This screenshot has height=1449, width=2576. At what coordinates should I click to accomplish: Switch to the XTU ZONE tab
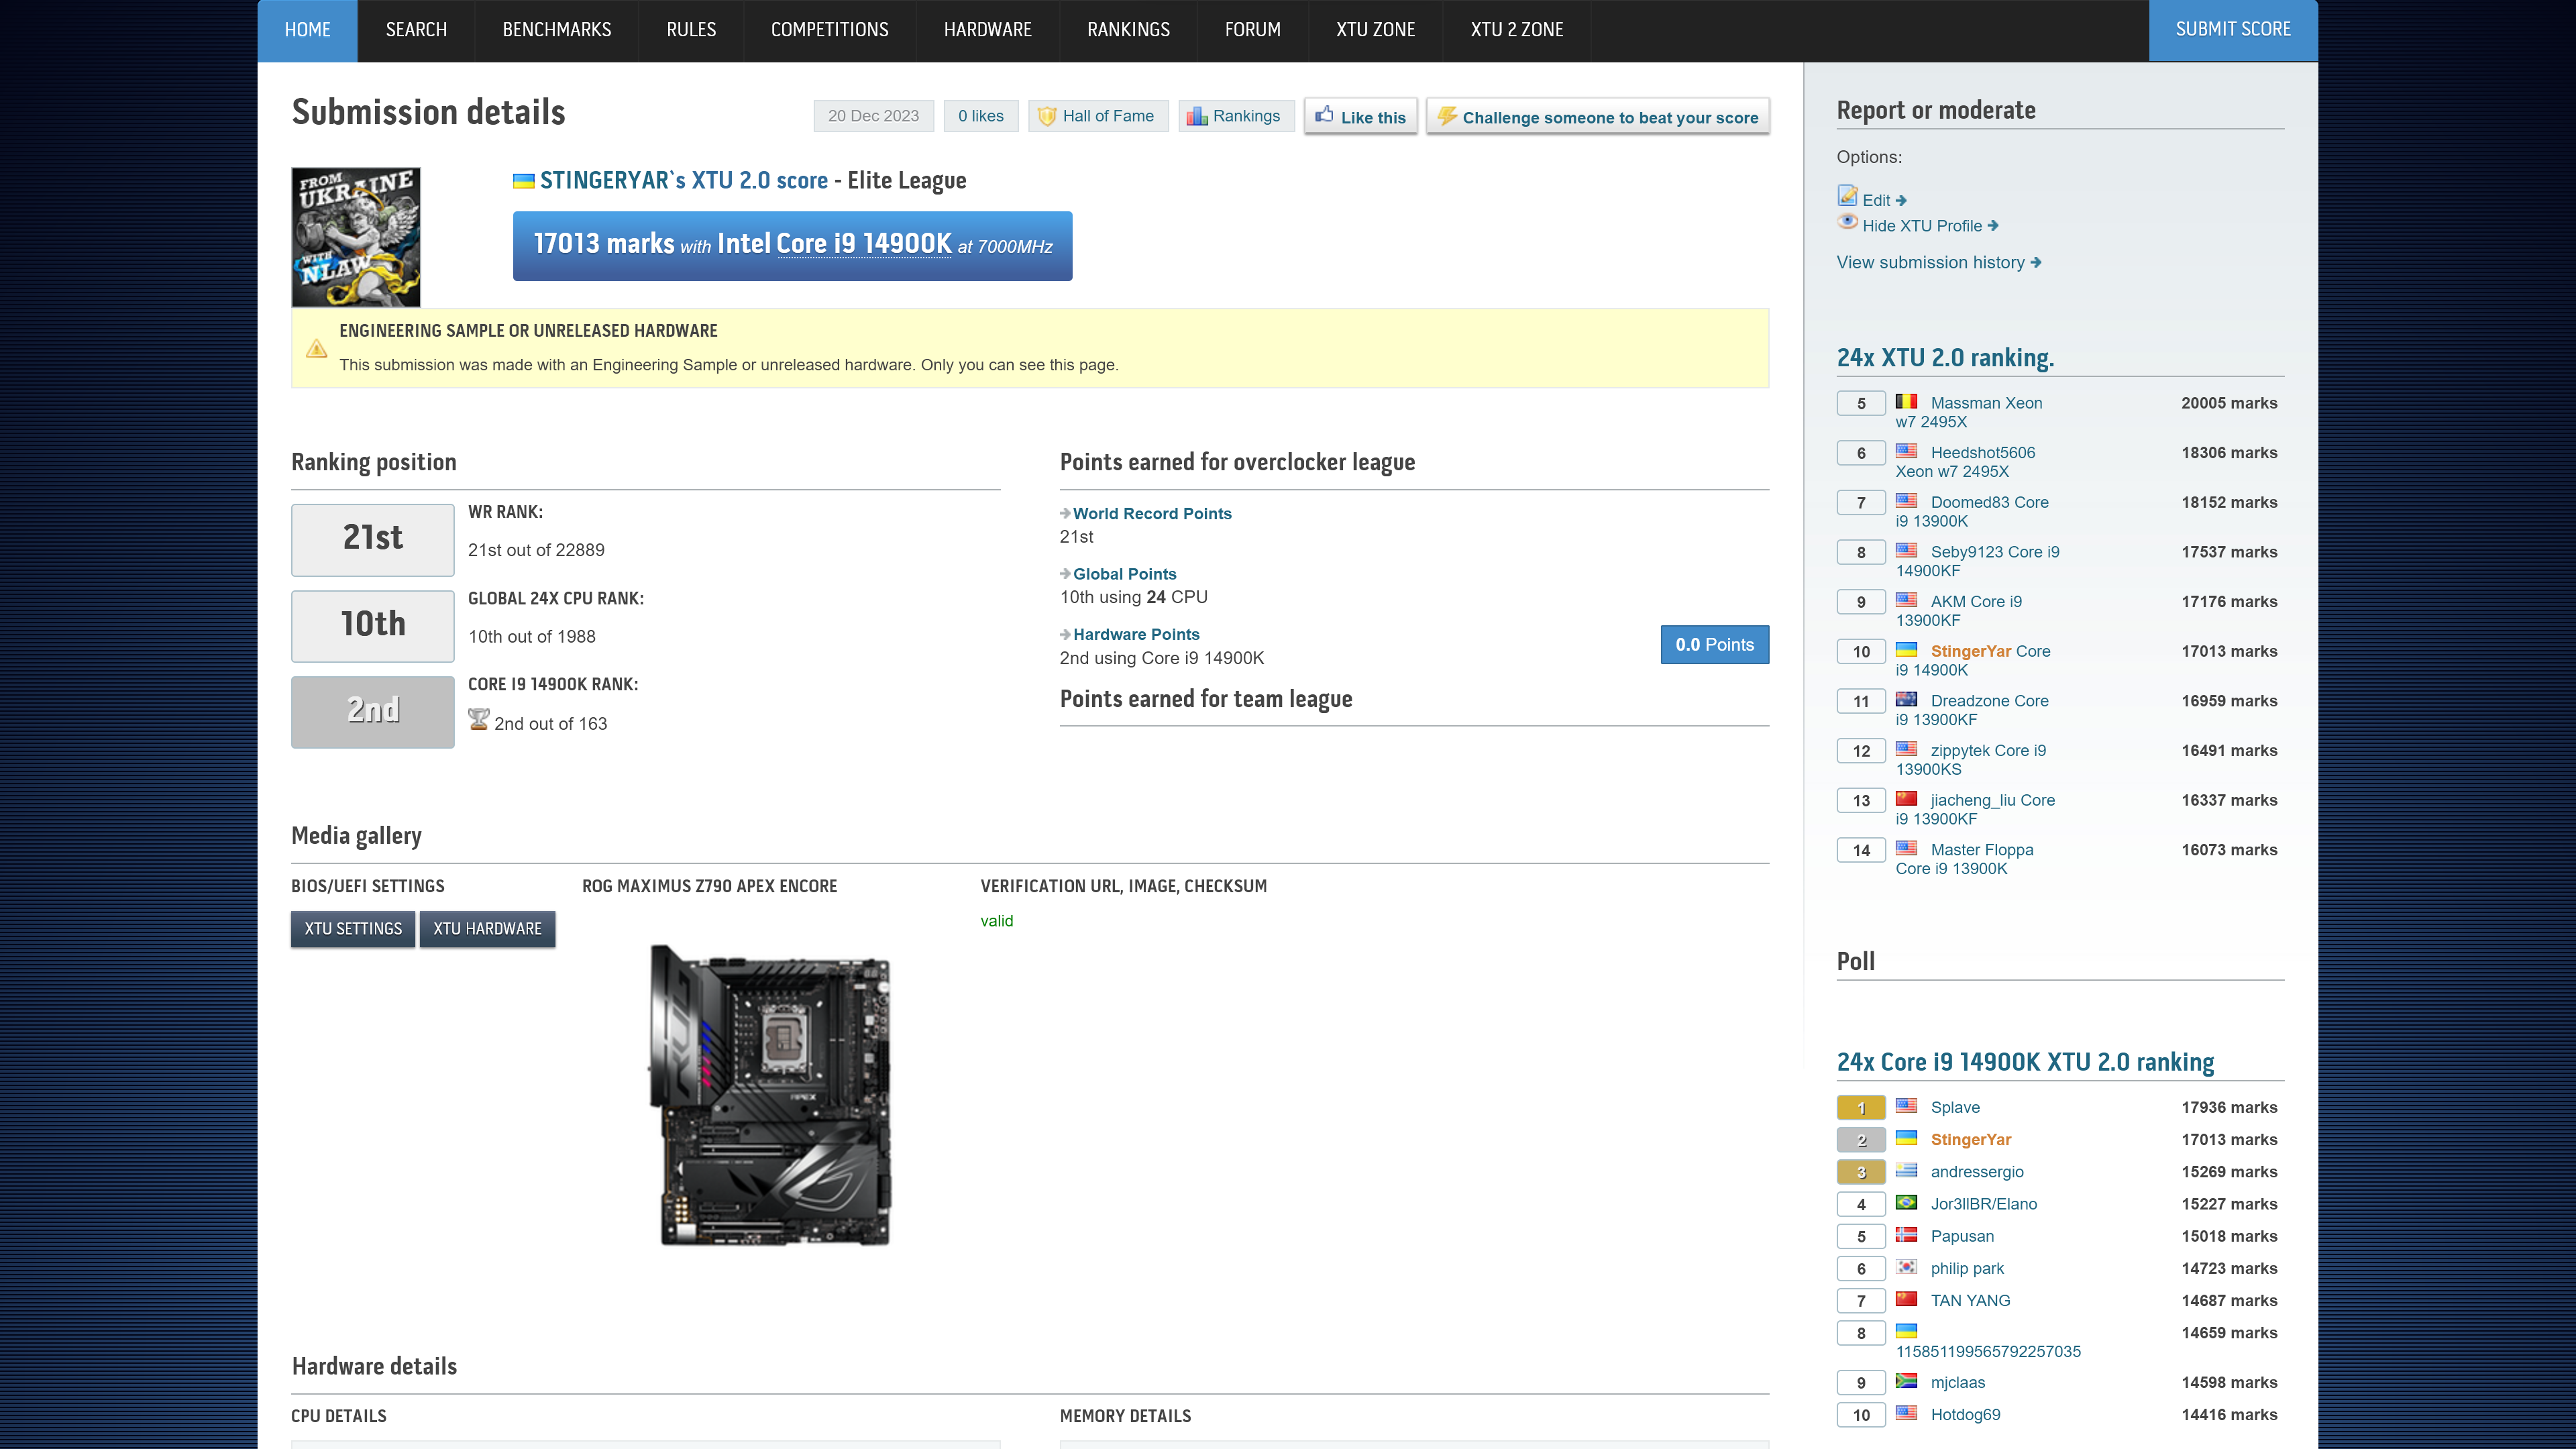pyautogui.click(x=1375, y=29)
